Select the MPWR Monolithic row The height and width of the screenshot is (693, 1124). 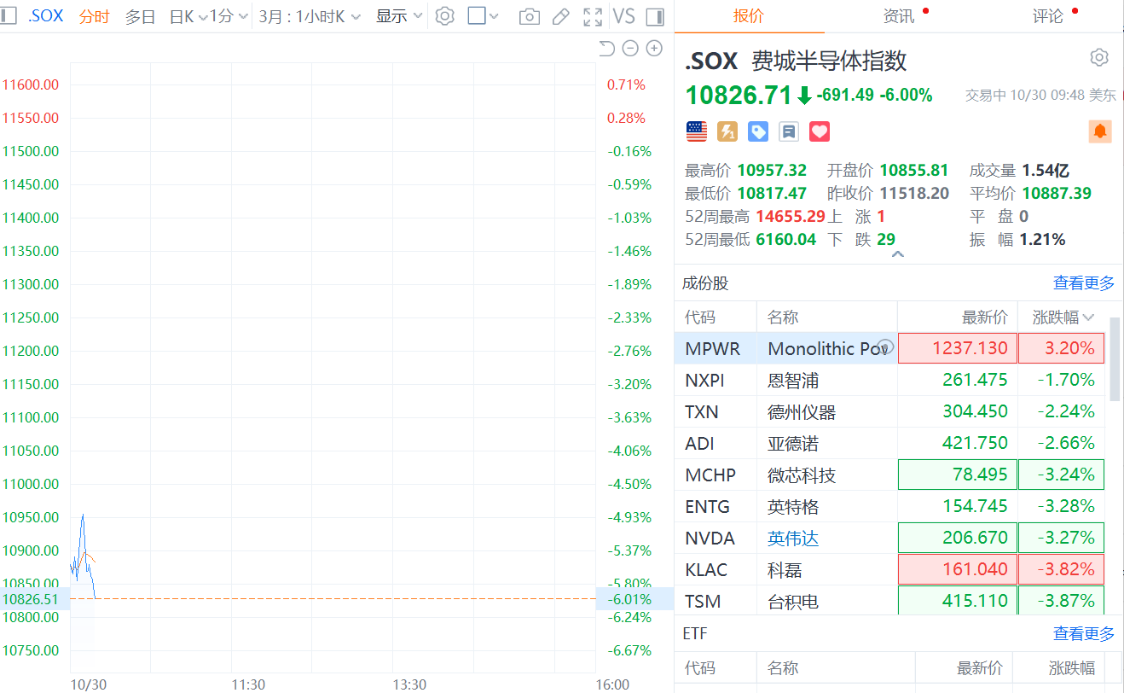click(891, 348)
